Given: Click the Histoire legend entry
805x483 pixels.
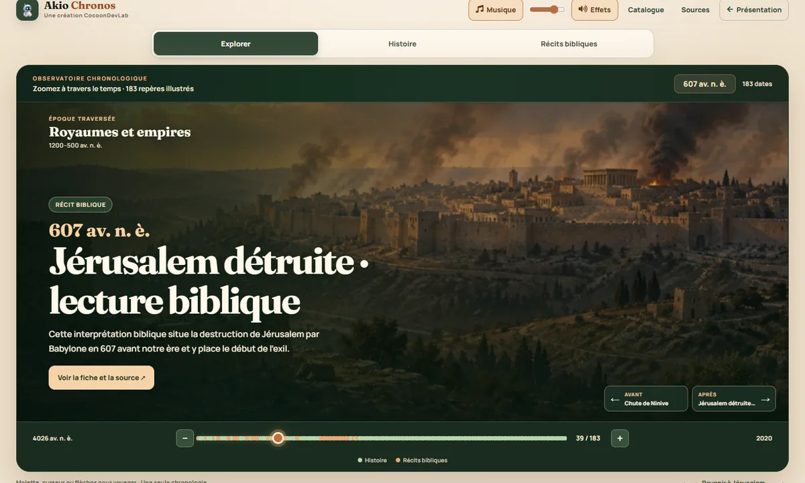Looking at the screenshot, I should (372, 460).
